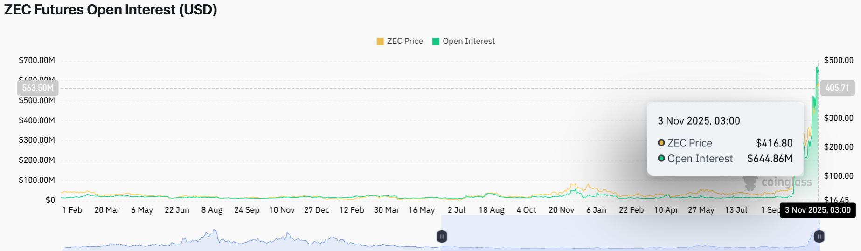Click the yellow ZEC Price legend swatch
The height and width of the screenshot is (251, 861).
380,42
